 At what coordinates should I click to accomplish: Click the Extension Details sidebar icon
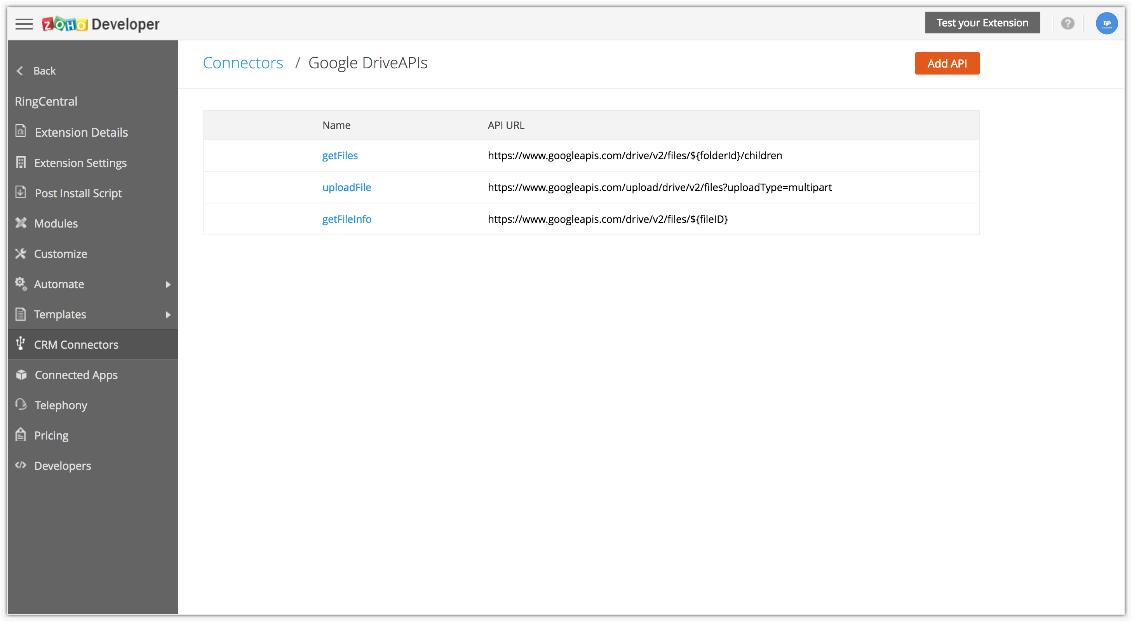[x=21, y=131]
